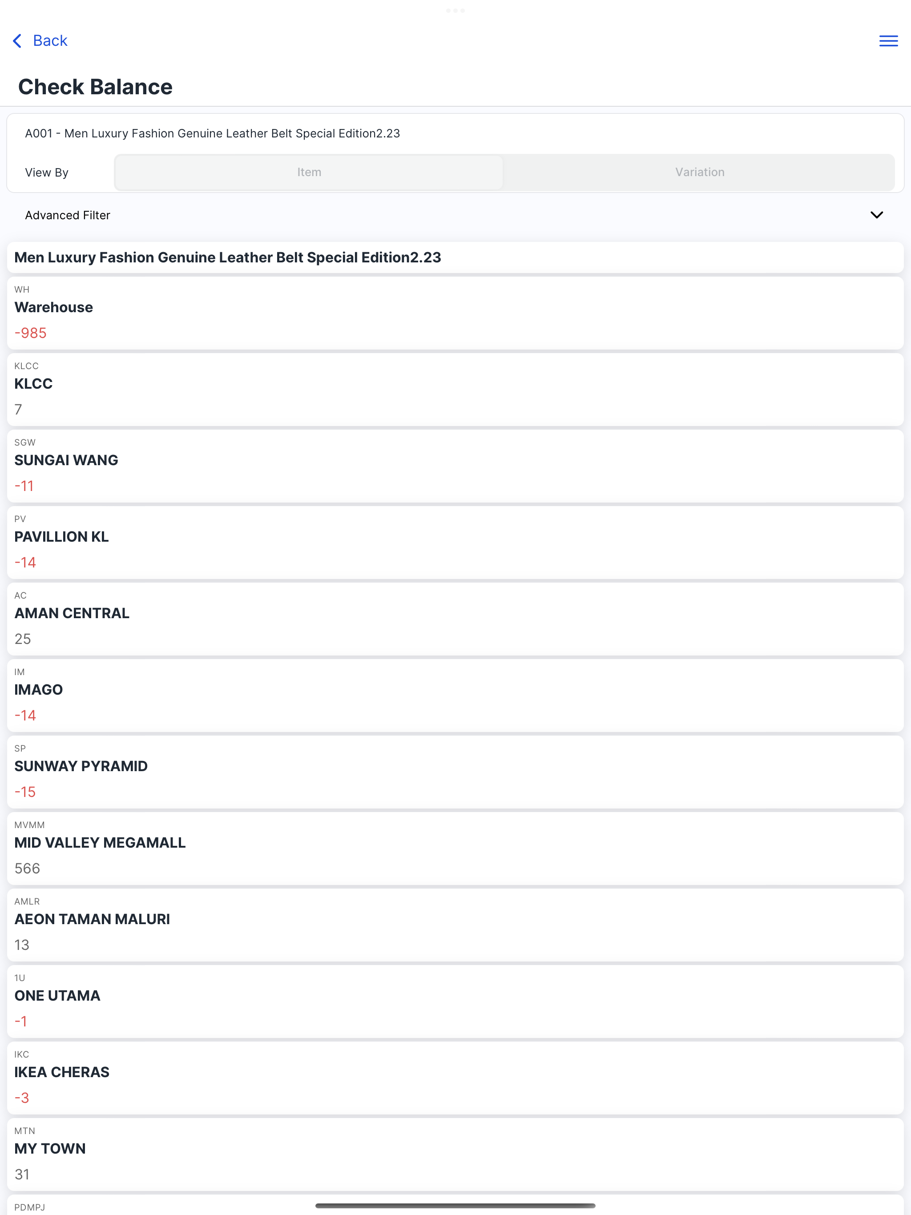This screenshot has height=1215, width=911.
Task: Open the MID VALLEY MEGAMALL row
Action: pyautogui.click(x=455, y=849)
